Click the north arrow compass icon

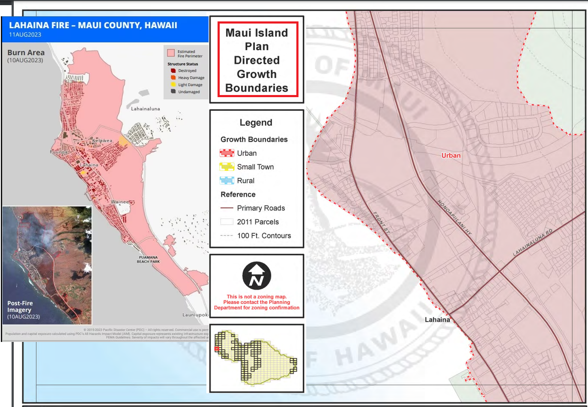point(257,276)
